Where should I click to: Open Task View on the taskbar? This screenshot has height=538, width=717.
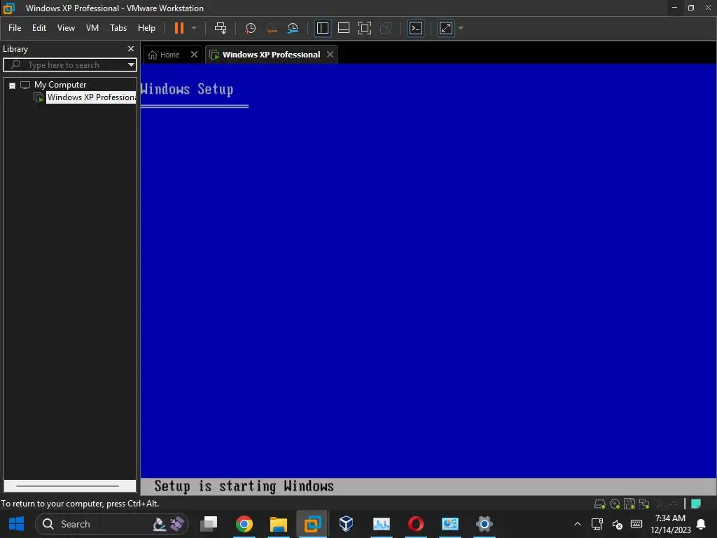[210, 524]
